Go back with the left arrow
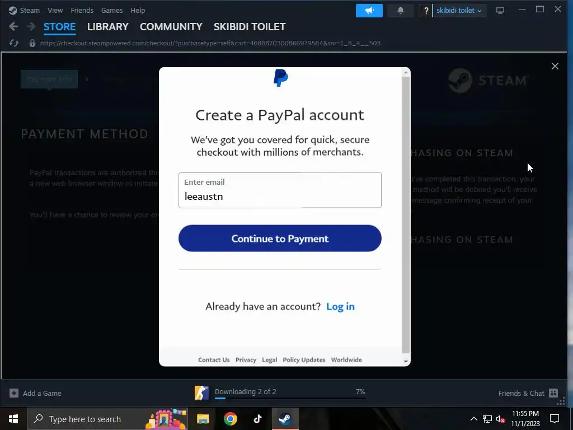This screenshot has height=430, width=573. pos(13,26)
